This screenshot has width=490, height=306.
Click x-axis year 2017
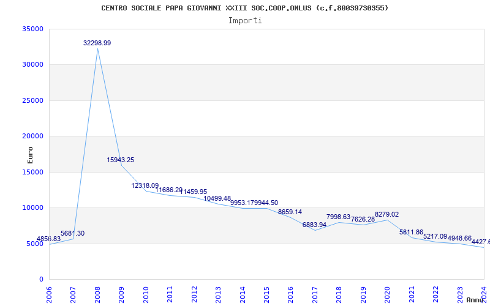tap(315, 294)
